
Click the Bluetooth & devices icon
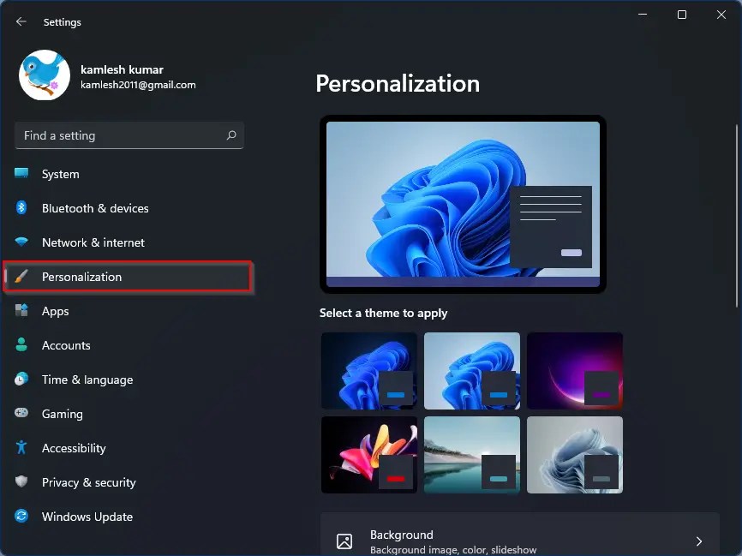(22, 208)
